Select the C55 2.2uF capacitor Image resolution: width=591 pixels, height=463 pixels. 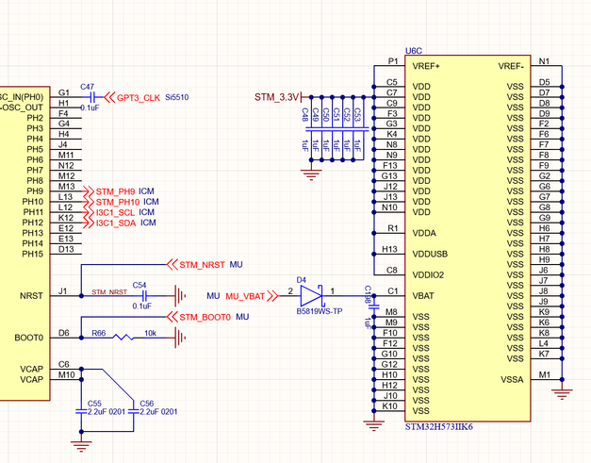(x=81, y=412)
